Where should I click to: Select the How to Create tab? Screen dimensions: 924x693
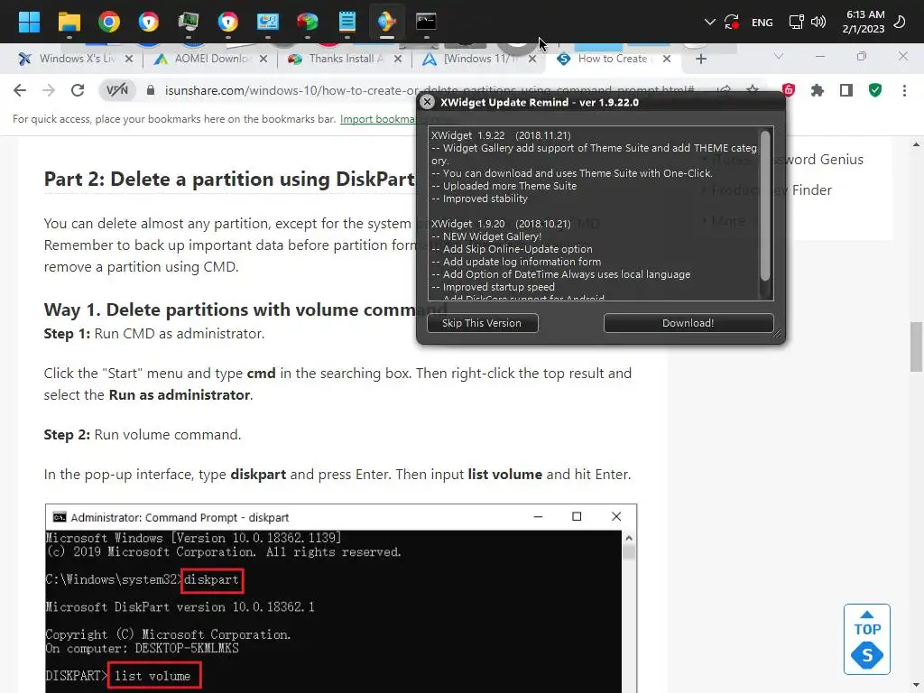click(x=611, y=59)
